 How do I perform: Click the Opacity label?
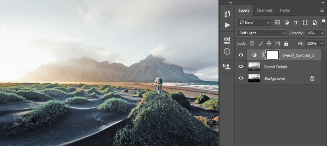click(x=297, y=33)
